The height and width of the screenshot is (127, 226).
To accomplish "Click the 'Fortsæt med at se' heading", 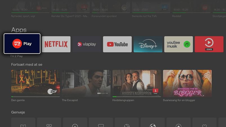I will (x=27, y=65).
